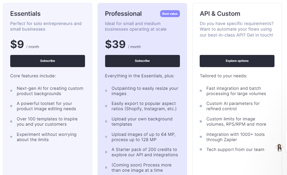The width and height of the screenshot is (287, 175).
Task: Click bullet beside Tech support feature
Action: tap(201, 150)
